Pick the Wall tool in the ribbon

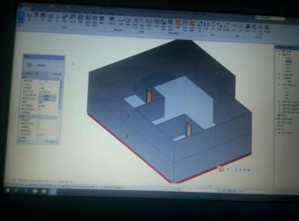[30, 17]
